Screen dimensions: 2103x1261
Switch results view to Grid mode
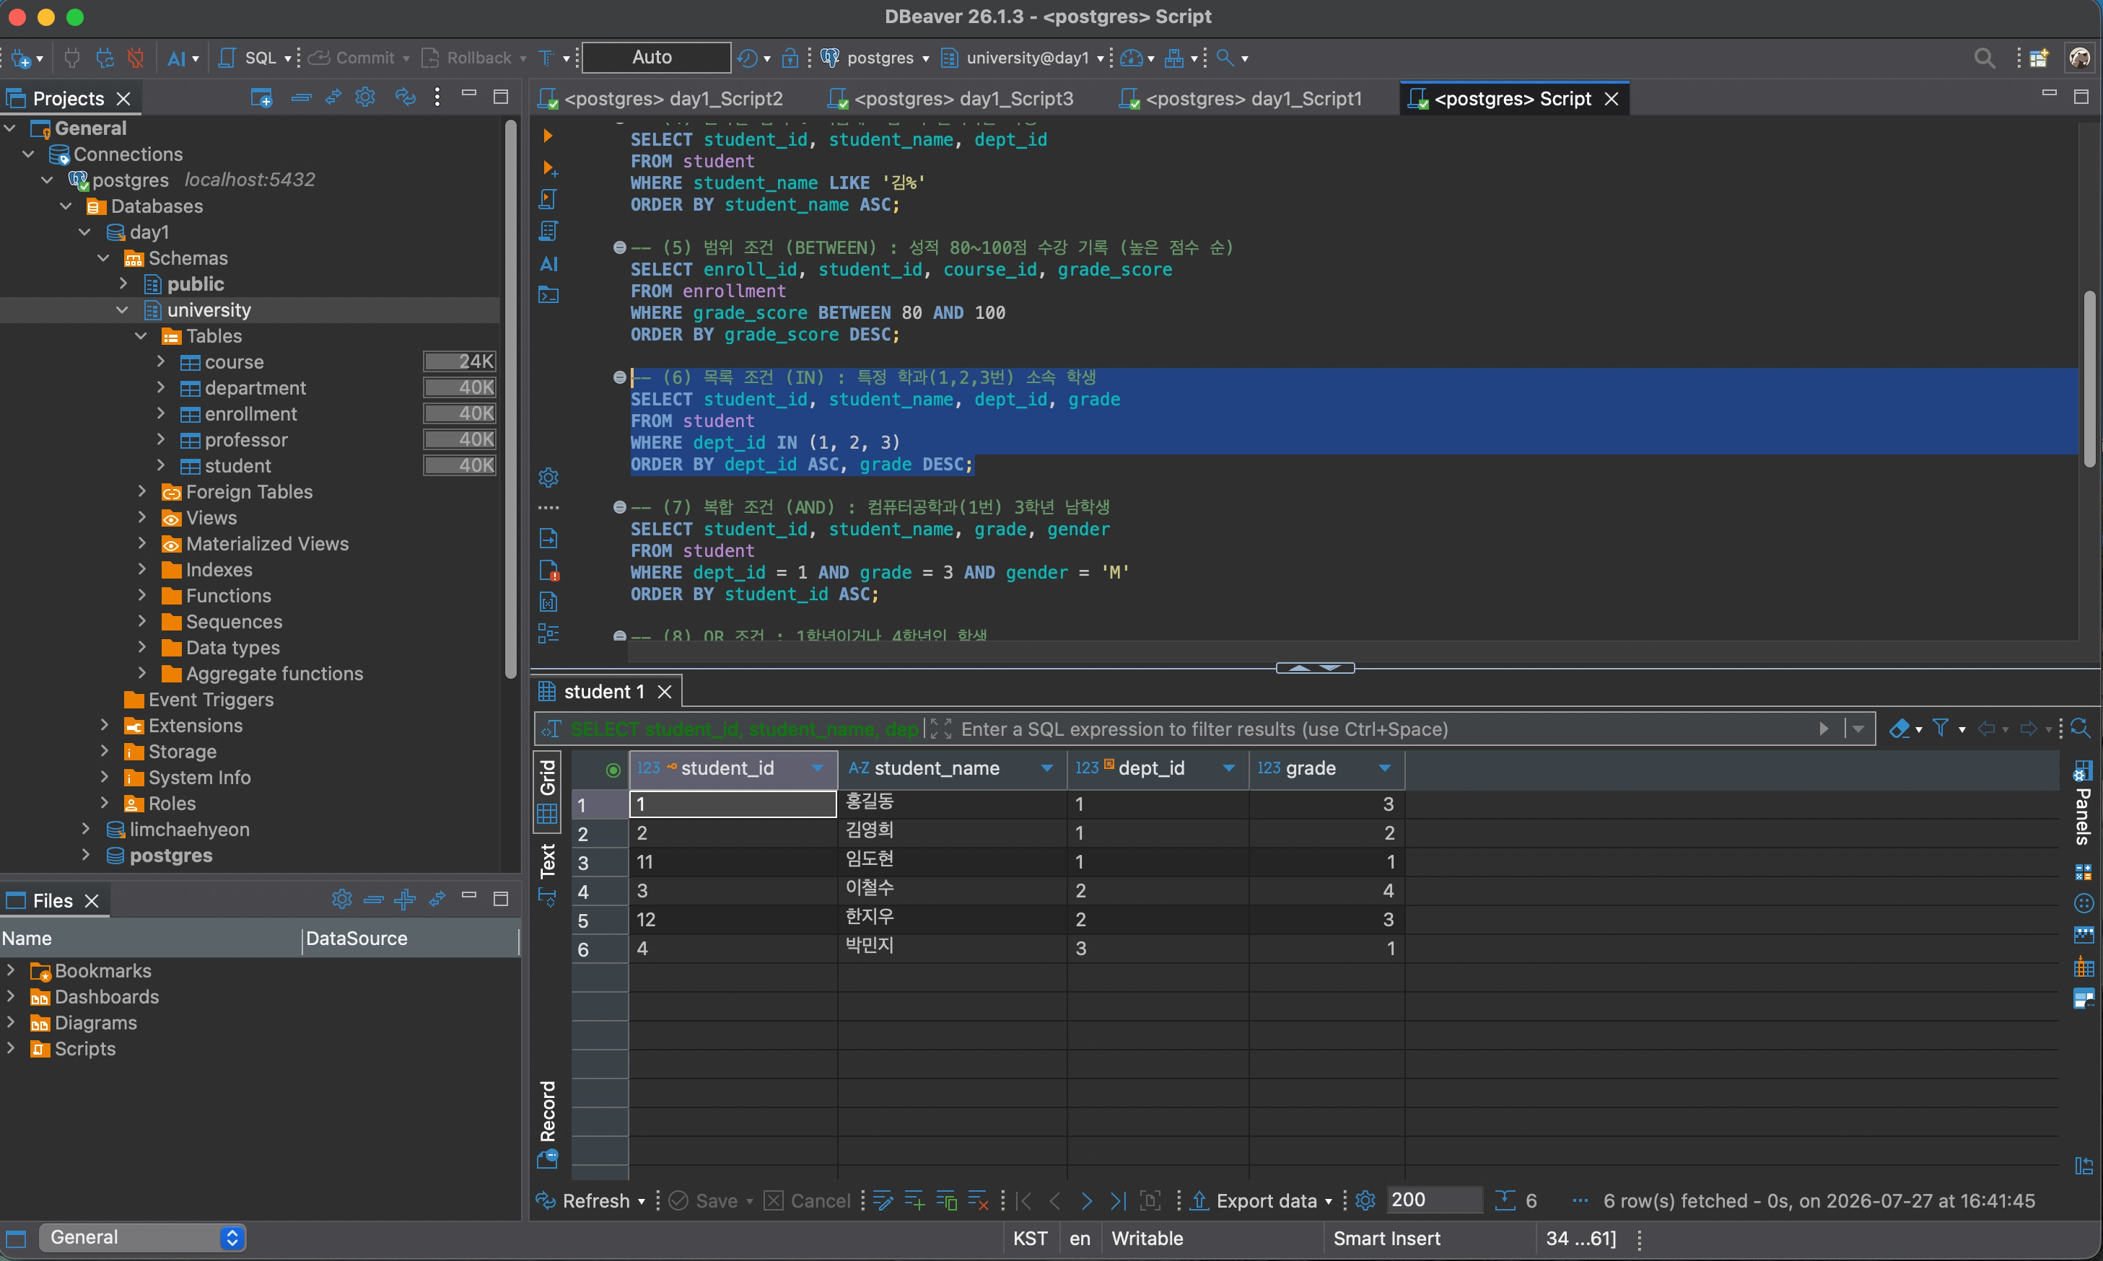(x=548, y=791)
